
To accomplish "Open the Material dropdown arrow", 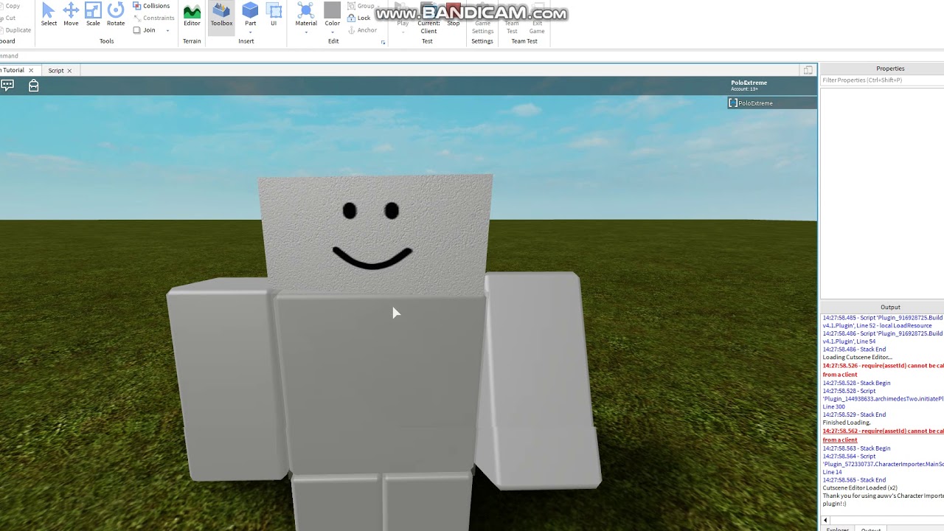I will [x=306, y=32].
